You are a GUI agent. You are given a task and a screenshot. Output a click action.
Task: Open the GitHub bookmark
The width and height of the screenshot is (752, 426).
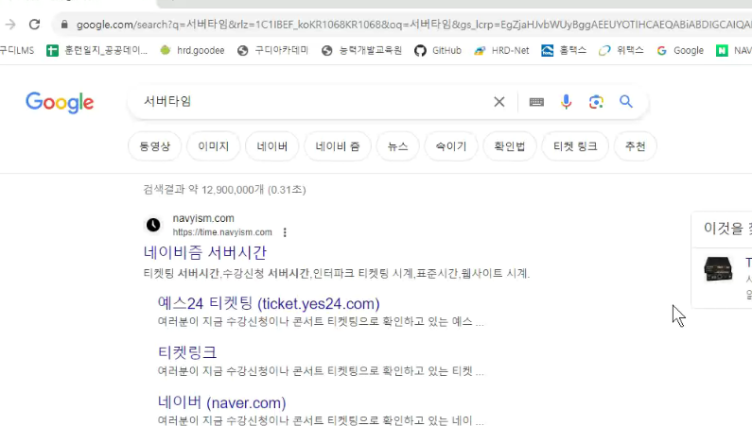click(438, 50)
